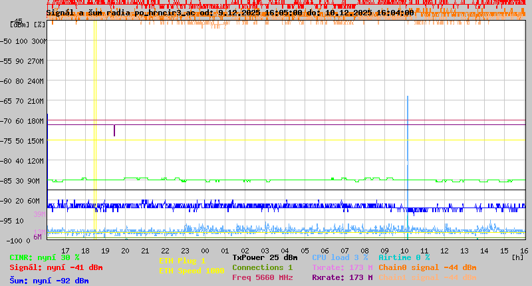Screen dimensions: 532x286
Task: Click the Txrate 173 M legend label
Action: point(342,267)
